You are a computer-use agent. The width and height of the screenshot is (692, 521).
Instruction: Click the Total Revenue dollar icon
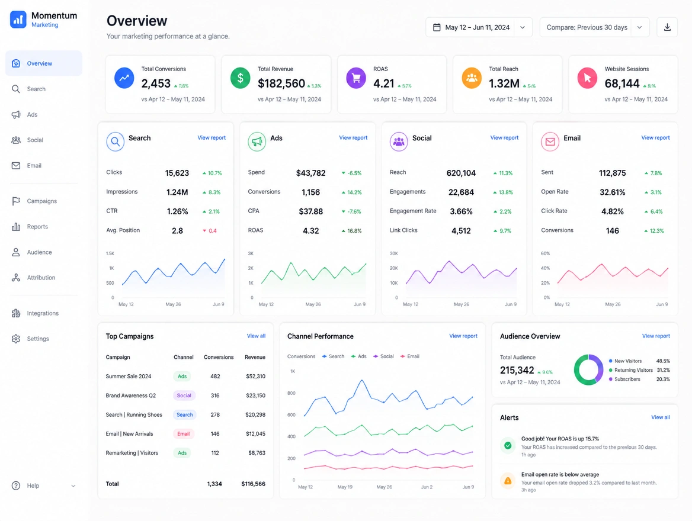[x=240, y=78]
